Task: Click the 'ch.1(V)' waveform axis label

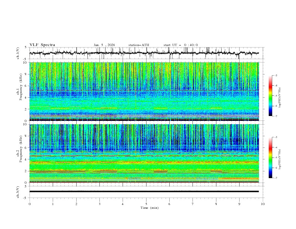Action: coord(18,53)
